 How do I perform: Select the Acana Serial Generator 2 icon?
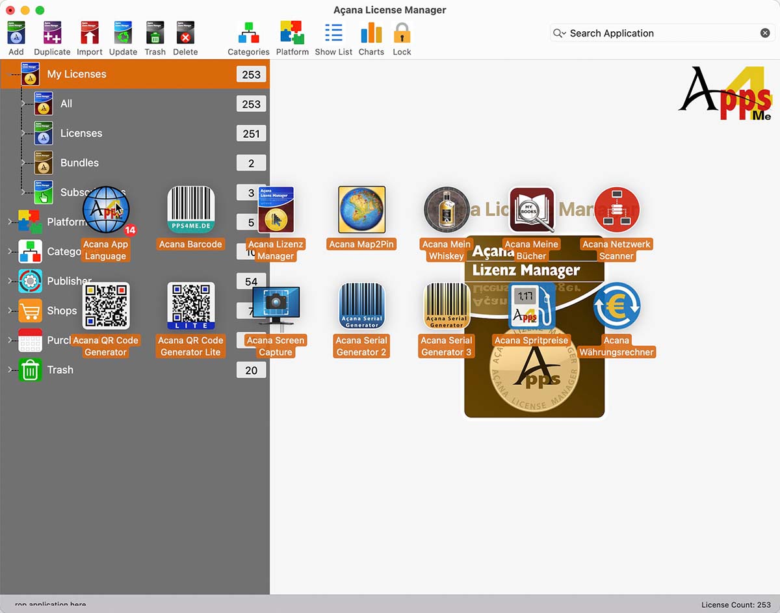(x=362, y=306)
